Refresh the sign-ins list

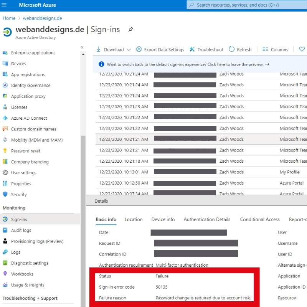pyautogui.click(x=240, y=50)
